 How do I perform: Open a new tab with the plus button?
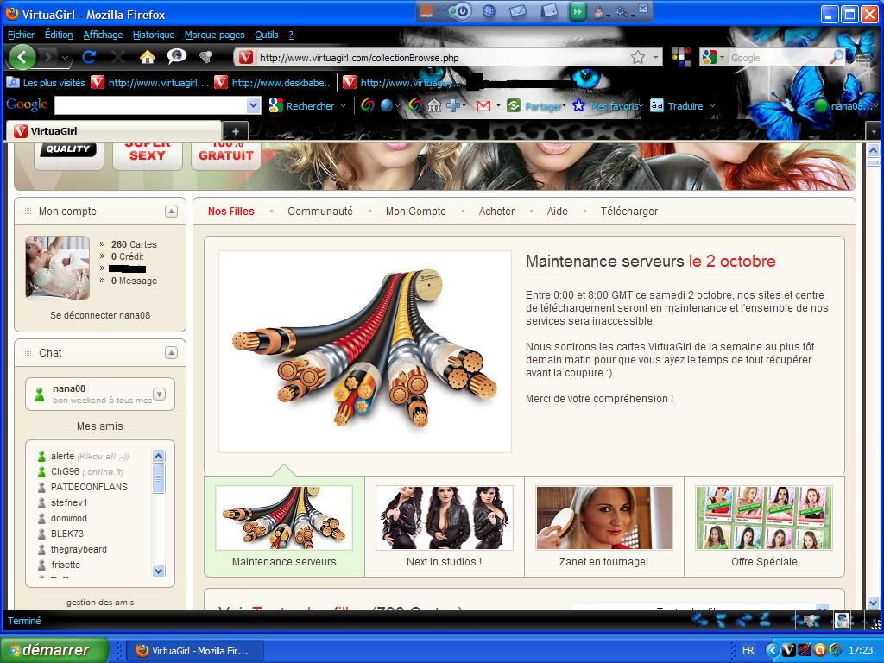236,131
